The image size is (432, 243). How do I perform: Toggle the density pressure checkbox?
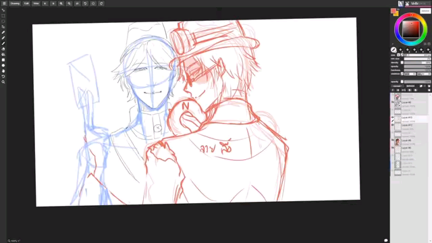402,63
